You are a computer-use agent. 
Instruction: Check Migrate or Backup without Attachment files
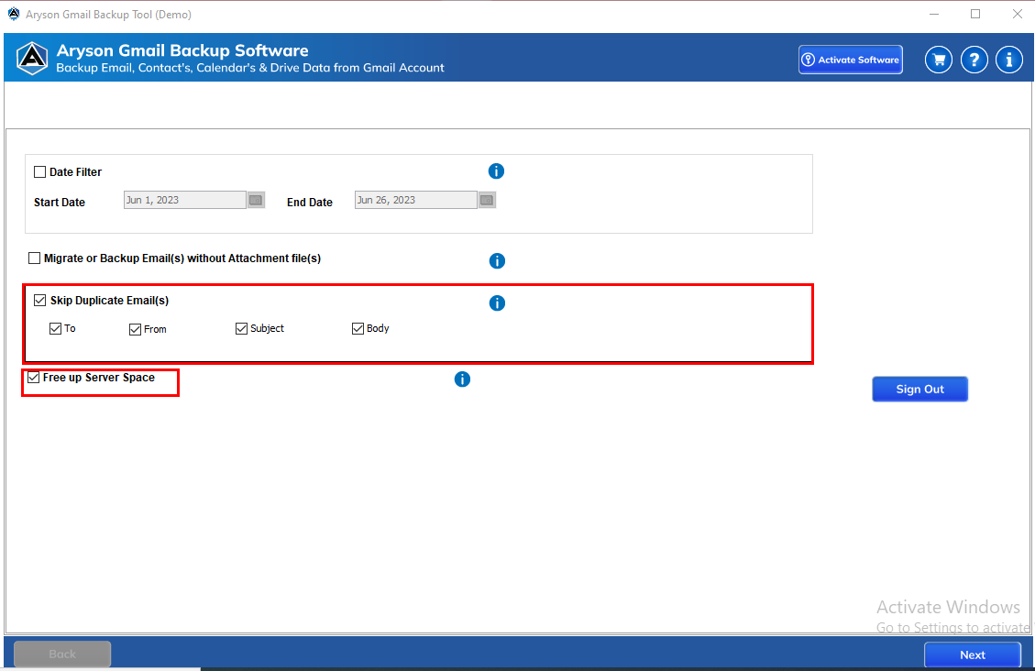tap(34, 258)
